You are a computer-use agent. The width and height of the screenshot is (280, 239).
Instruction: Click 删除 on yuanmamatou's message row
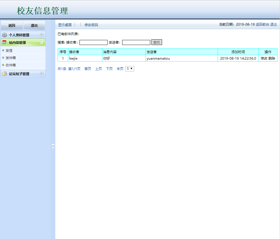coord(272,58)
